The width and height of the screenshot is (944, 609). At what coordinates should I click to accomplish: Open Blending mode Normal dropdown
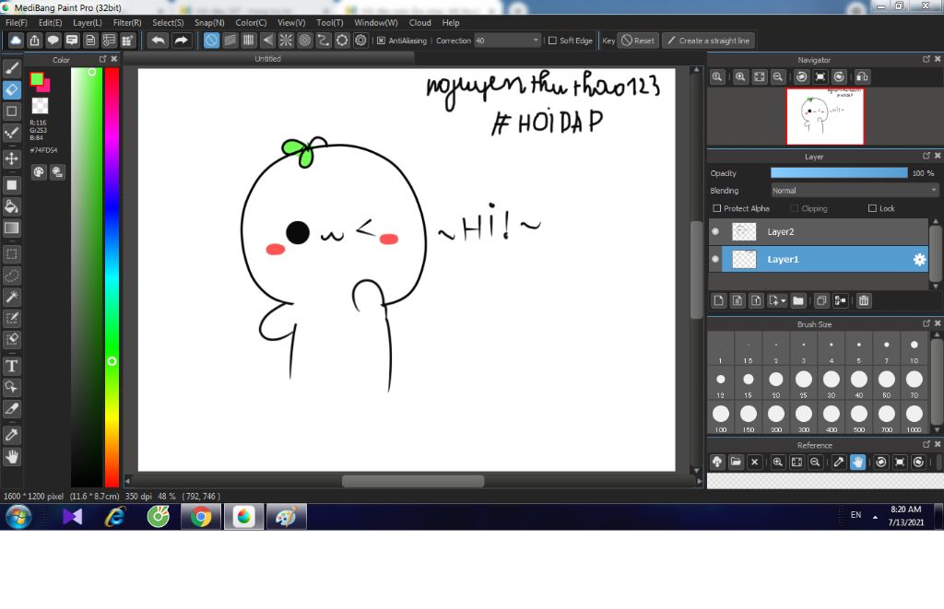(855, 190)
